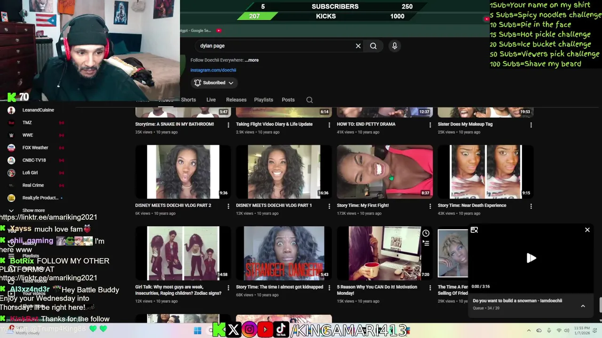
Task: Switch to the Playlists tab
Action: coord(263,100)
